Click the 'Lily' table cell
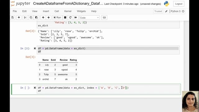 (x=47, y=65)
